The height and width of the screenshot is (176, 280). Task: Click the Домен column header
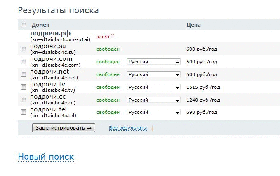coord(40,25)
